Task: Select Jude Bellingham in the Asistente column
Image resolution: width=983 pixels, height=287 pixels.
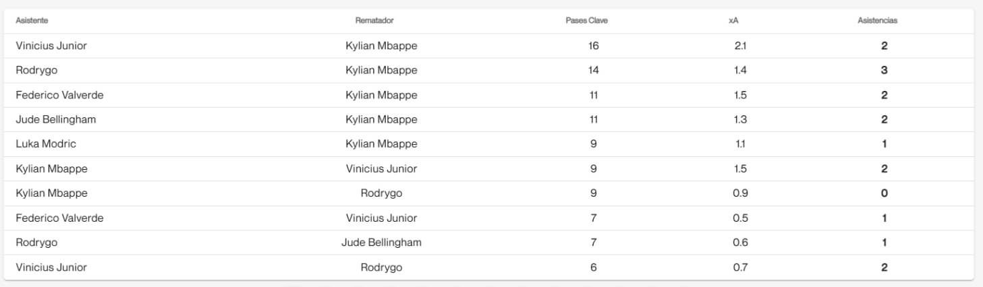Action: 56,120
